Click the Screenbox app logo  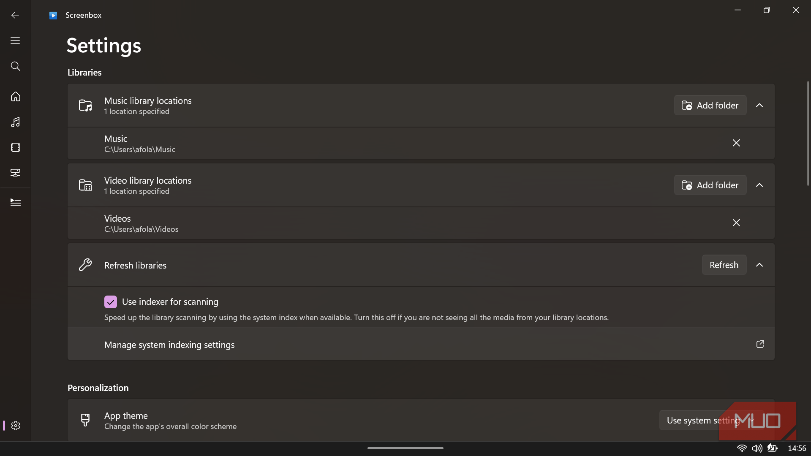coord(53,15)
